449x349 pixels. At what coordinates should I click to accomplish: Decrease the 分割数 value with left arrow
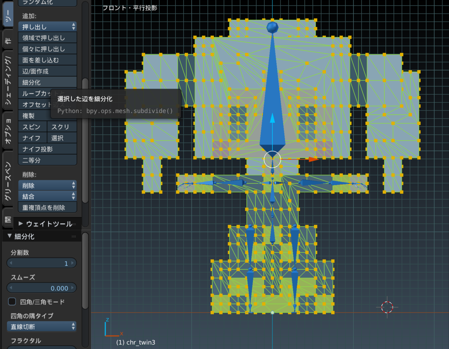point(11,263)
